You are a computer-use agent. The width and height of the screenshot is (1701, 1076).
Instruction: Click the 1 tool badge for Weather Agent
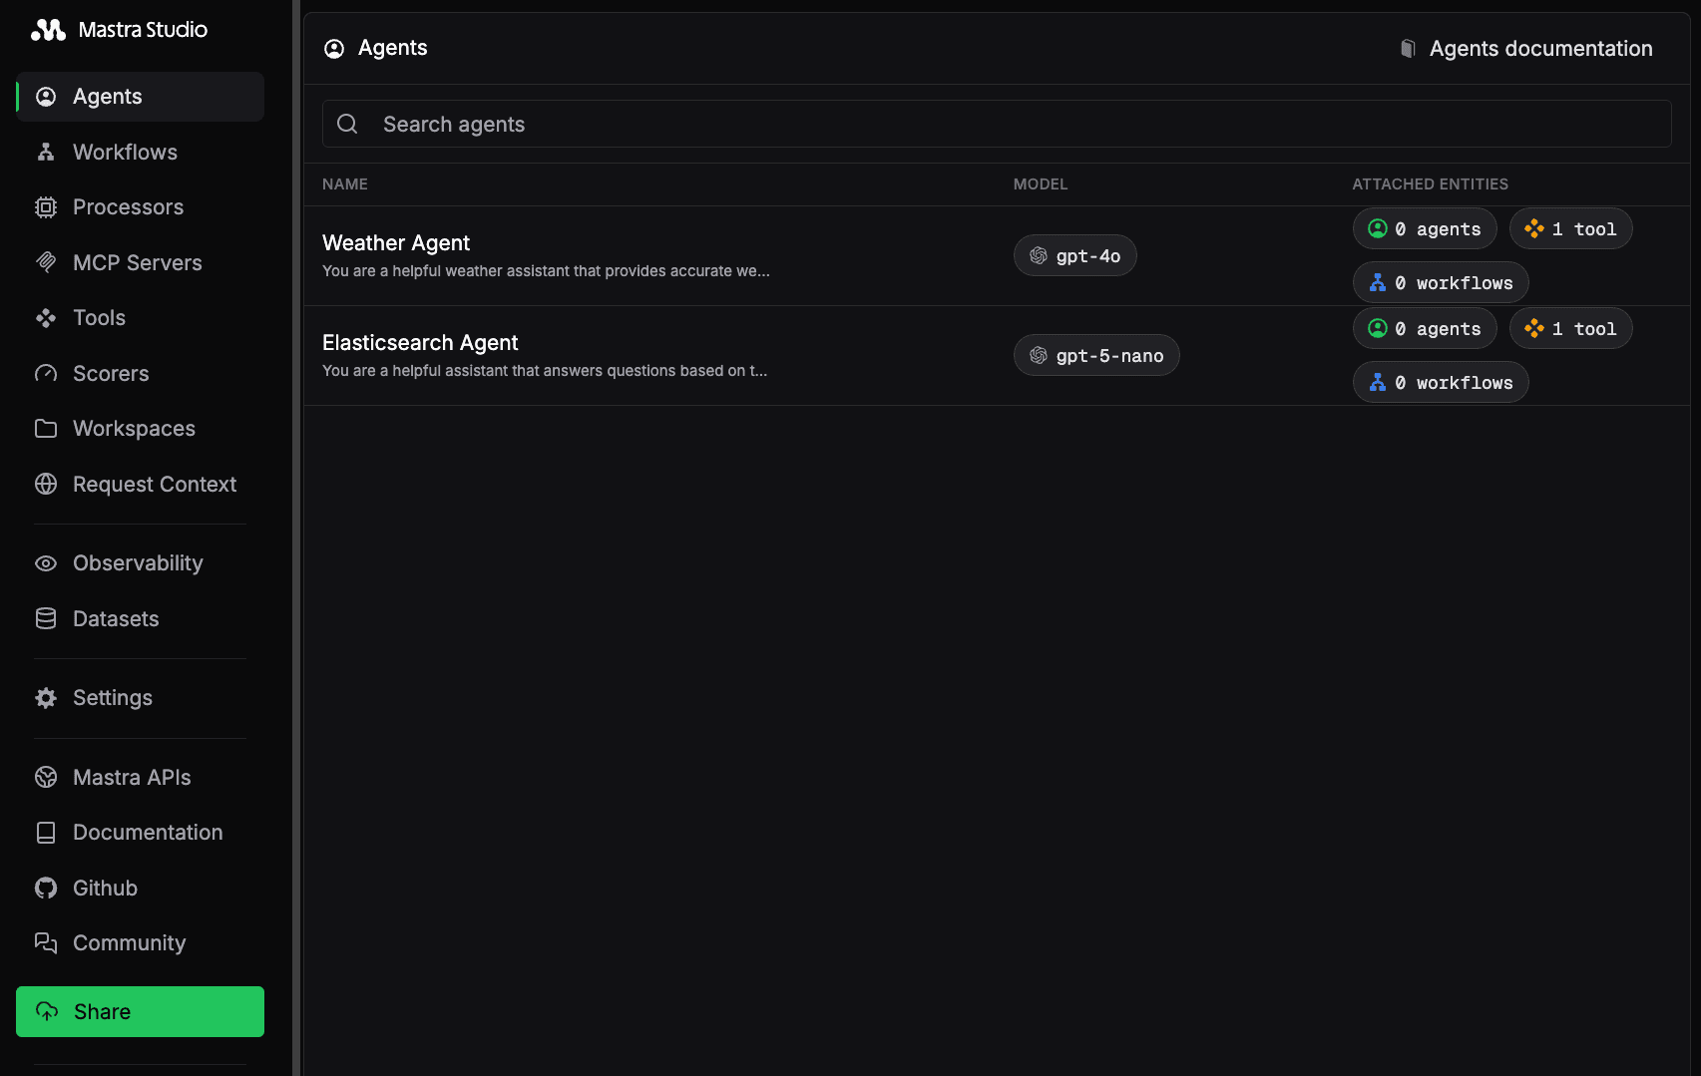pyautogui.click(x=1570, y=228)
